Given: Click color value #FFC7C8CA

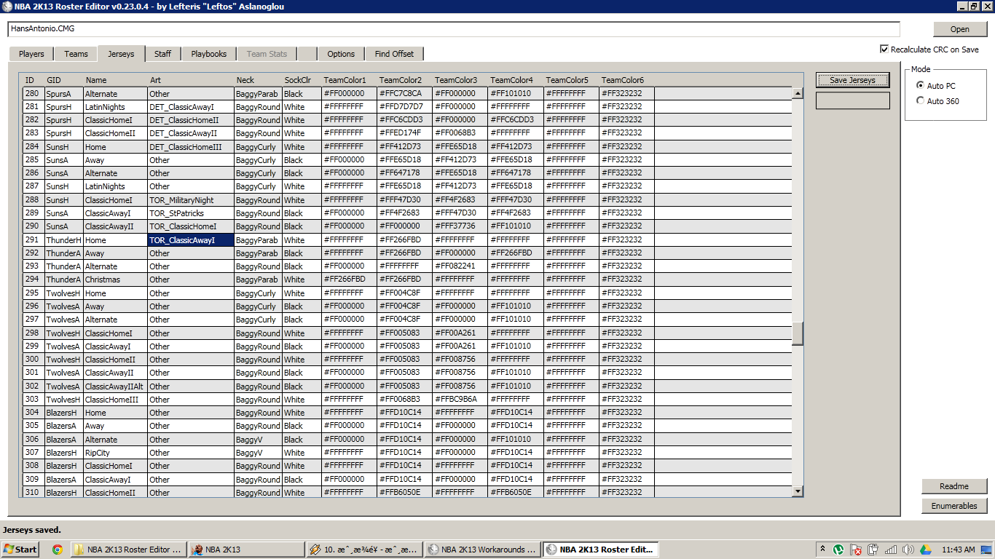Looking at the screenshot, I should 404,94.
